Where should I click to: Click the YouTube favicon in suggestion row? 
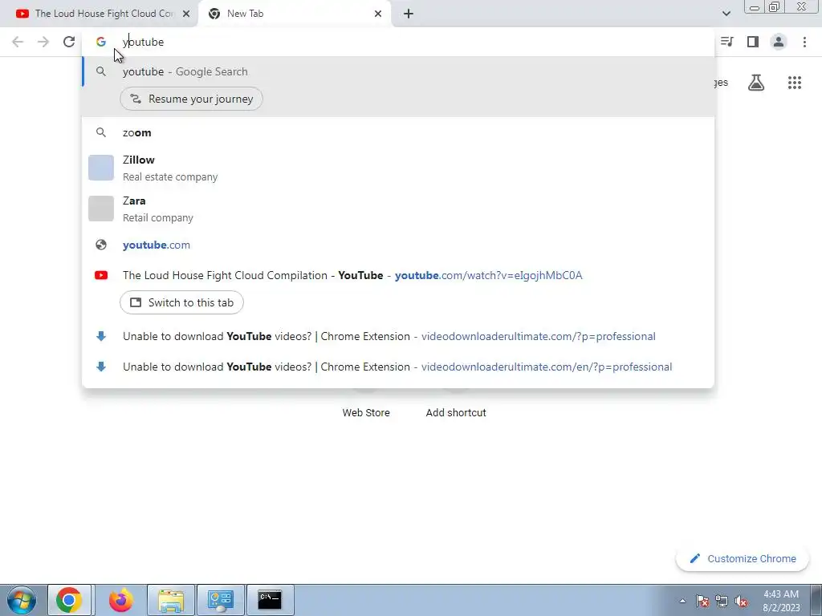(x=101, y=276)
